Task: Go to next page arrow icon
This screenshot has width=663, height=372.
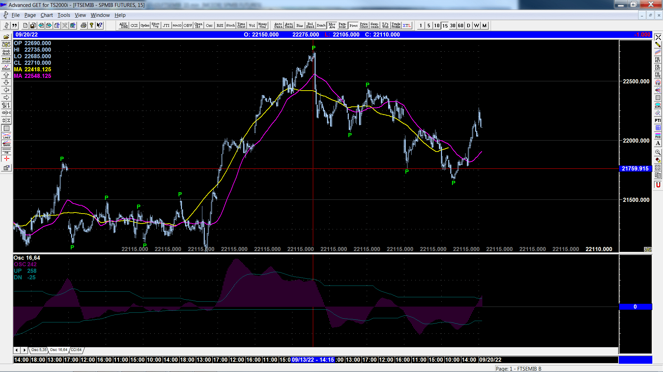Action: tap(49, 25)
